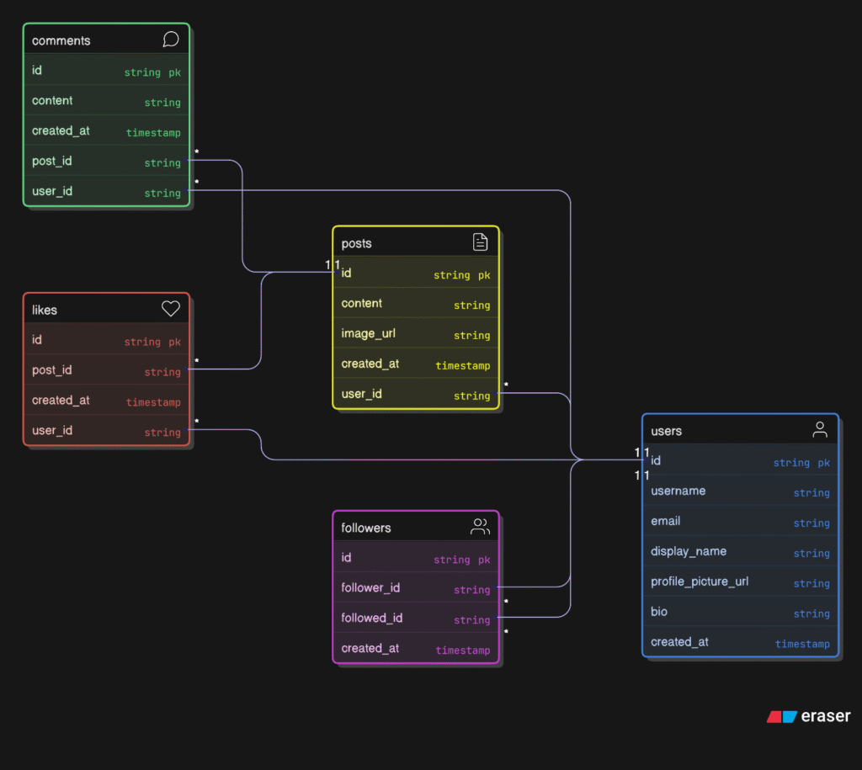Select the comments table title

(x=61, y=40)
